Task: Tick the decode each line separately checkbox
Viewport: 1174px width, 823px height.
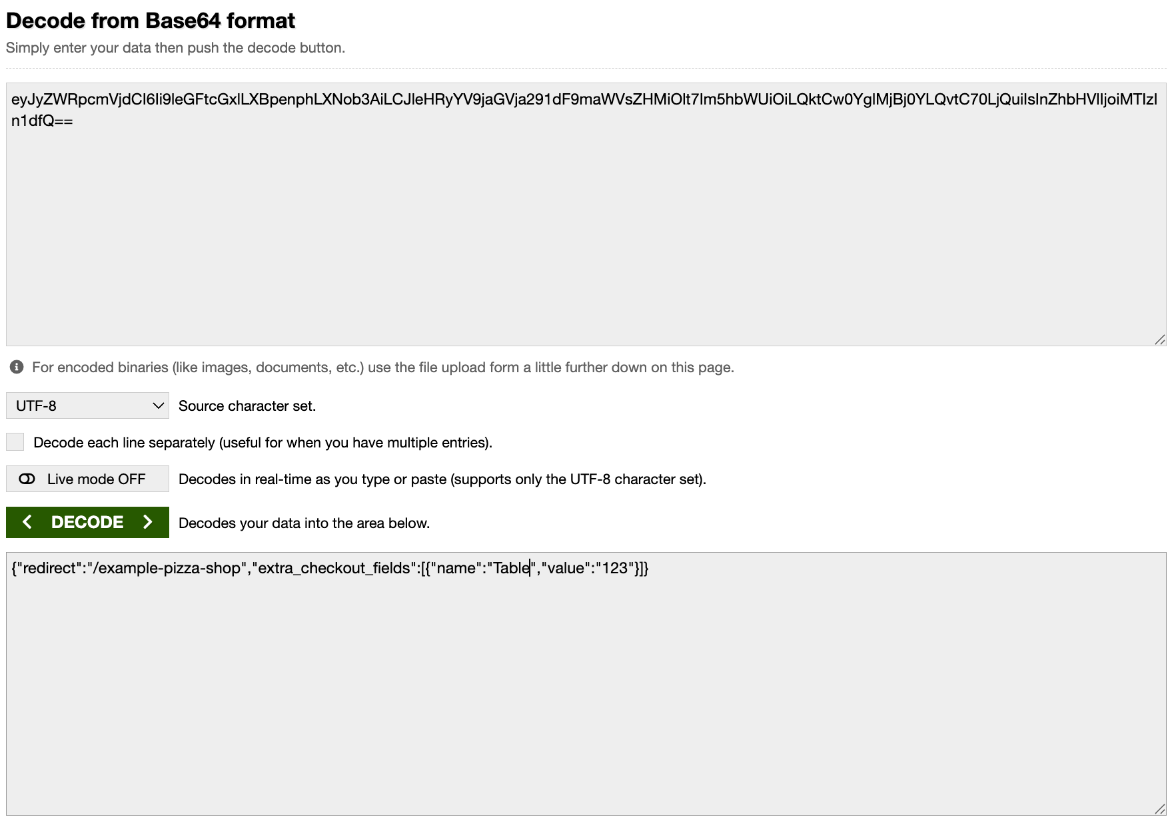Action: tap(15, 442)
